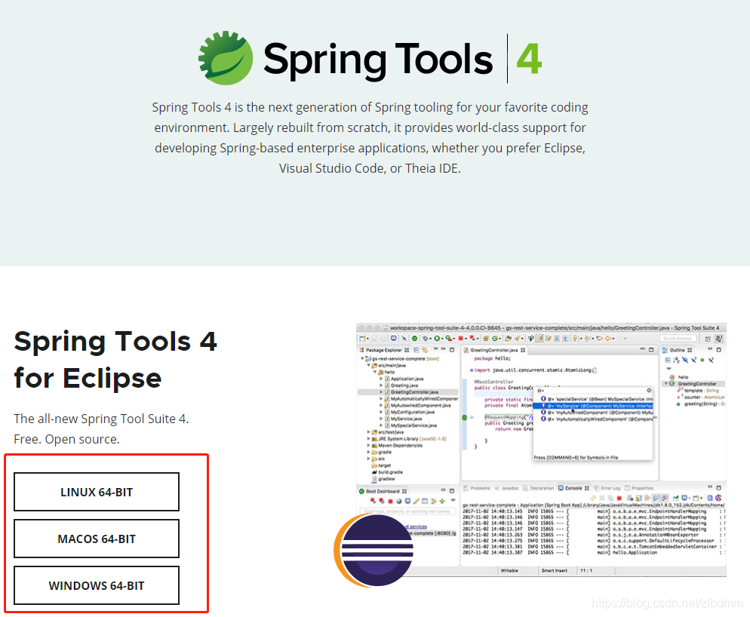
Task: Click the LINUX 64-BIT download button
Action: [x=97, y=492]
